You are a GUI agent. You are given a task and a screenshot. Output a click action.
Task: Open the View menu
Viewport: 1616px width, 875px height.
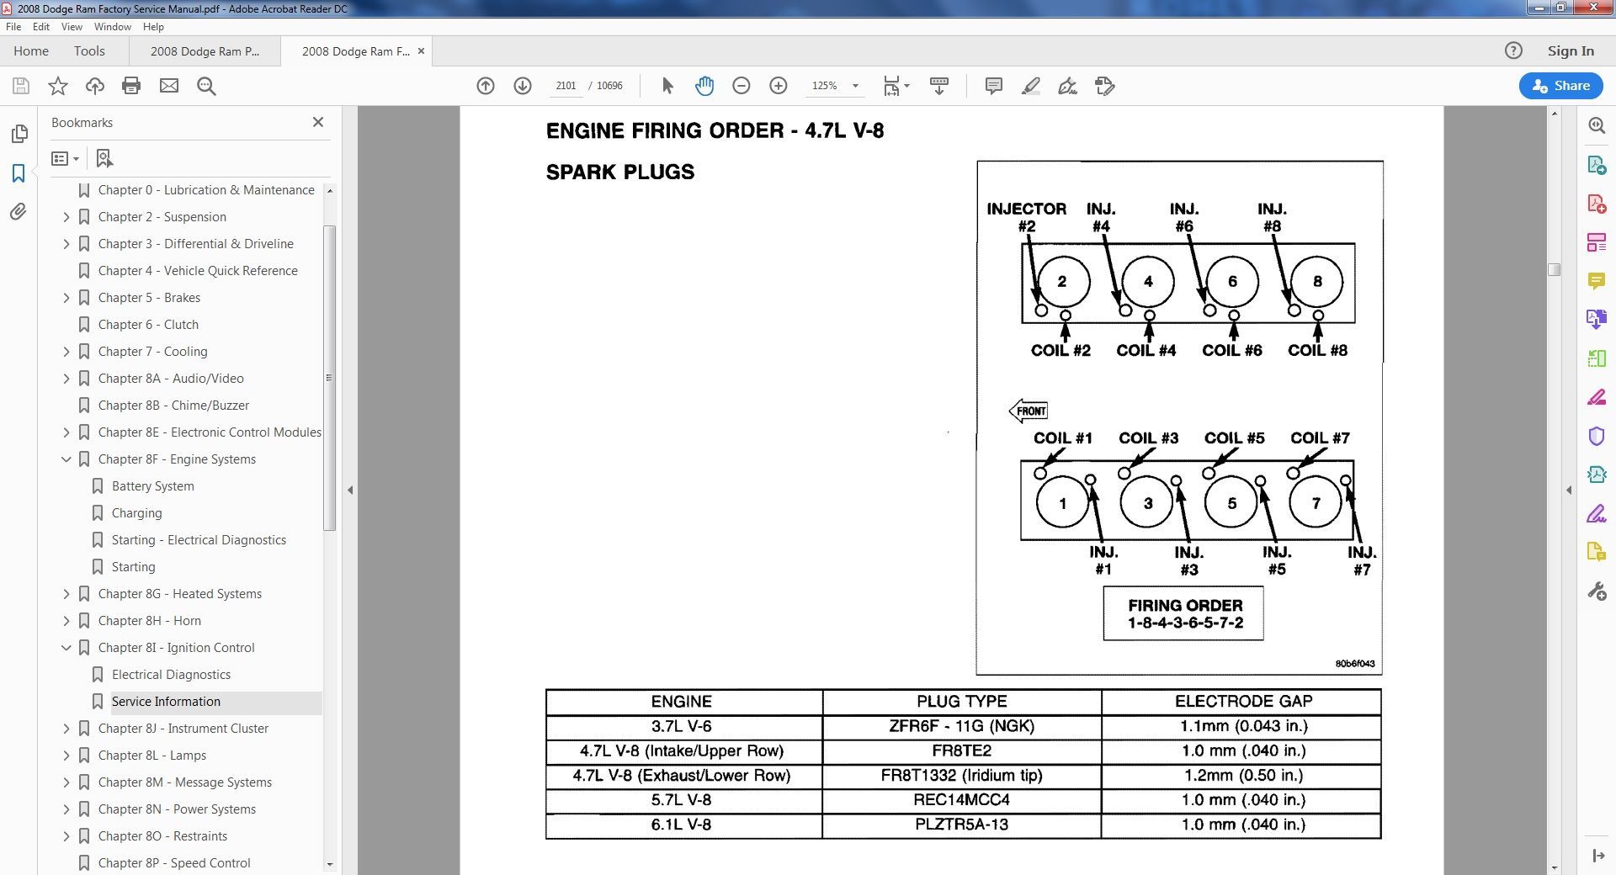tap(72, 27)
